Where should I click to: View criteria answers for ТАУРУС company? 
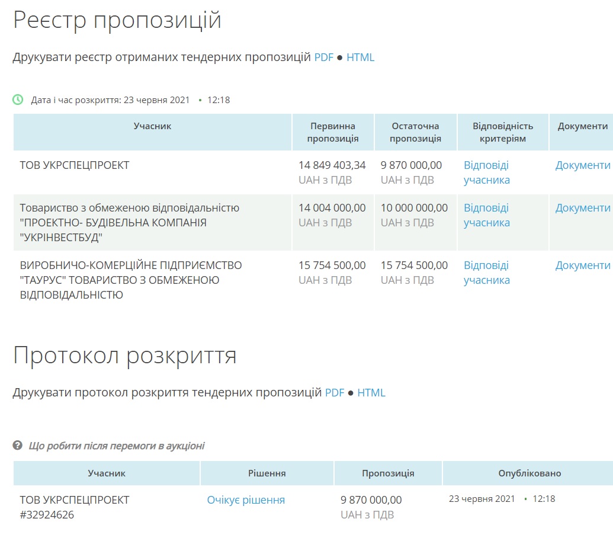486,273
